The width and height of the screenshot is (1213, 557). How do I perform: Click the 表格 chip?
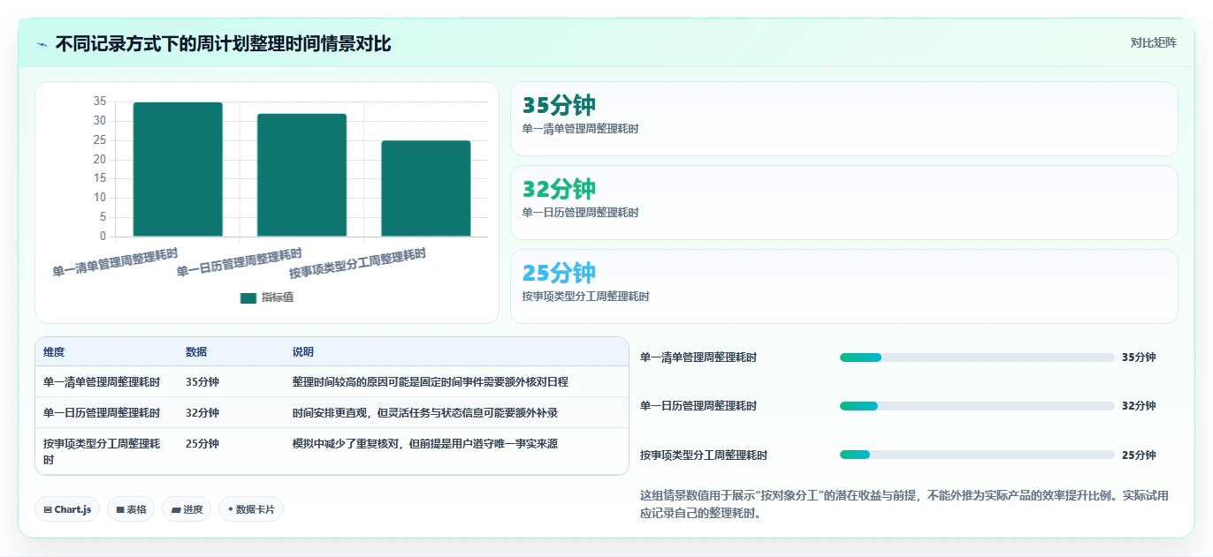pyautogui.click(x=131, y=509)
